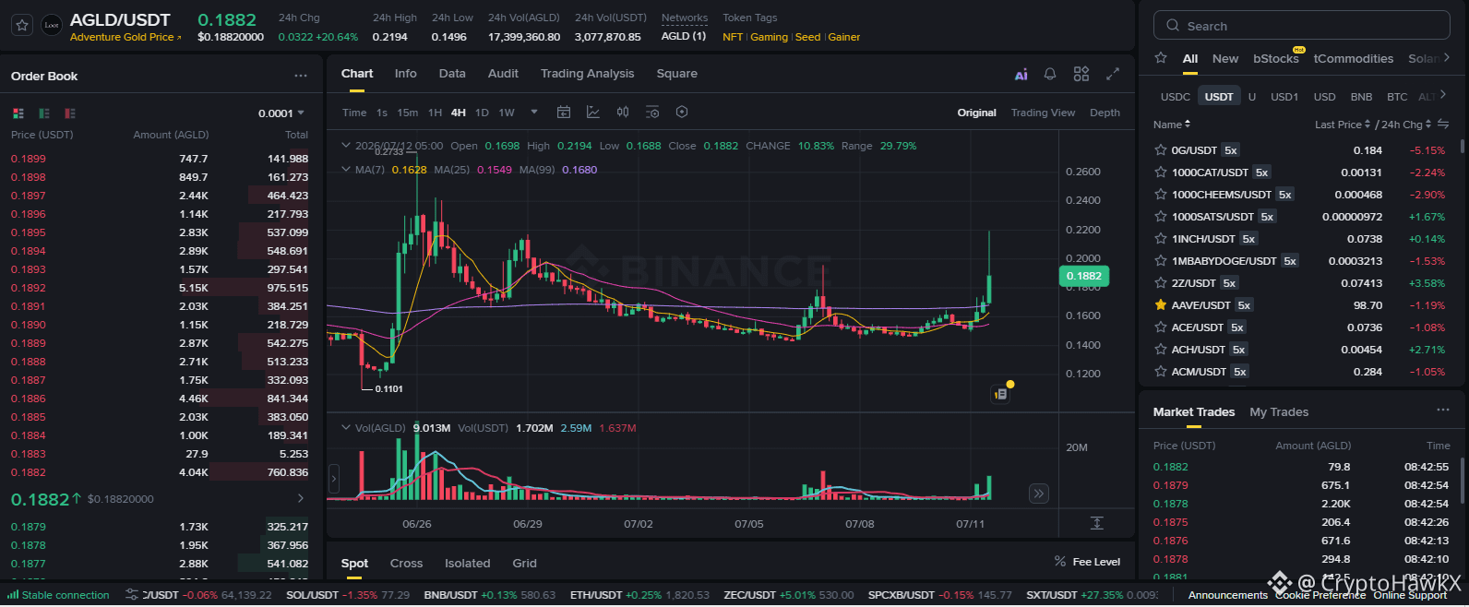Favorite the ACH/USDT pair star
Screen dimensions: 1469x607
pyautogui.click(x=1161, y=350)
